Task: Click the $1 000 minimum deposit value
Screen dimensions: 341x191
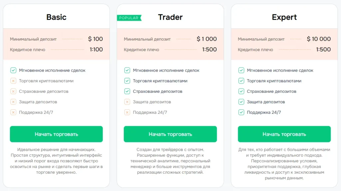Action: click(x=206, y=39)
